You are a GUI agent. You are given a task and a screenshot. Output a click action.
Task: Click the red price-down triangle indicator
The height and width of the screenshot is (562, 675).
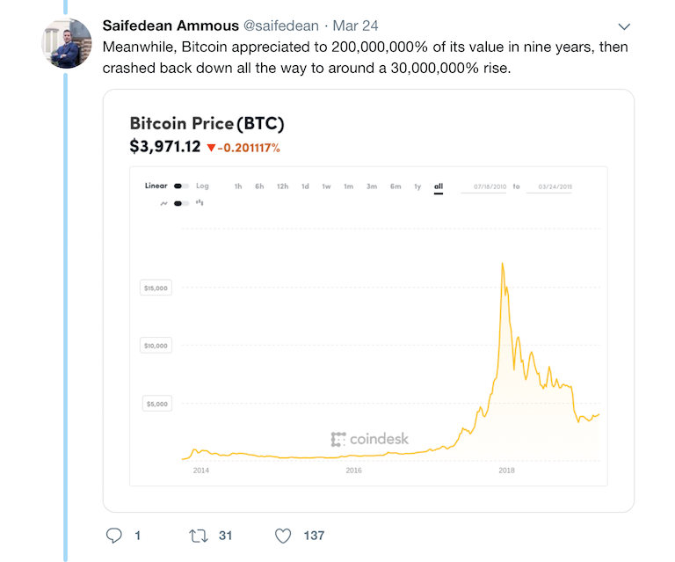point(211,148)
